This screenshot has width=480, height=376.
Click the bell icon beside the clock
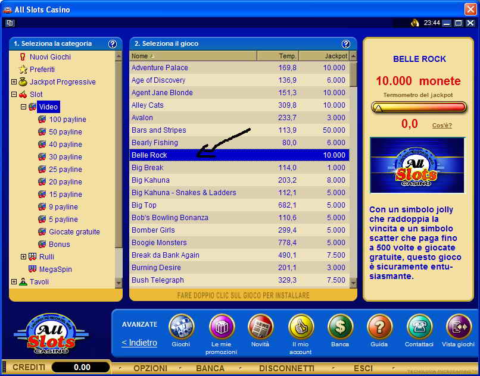pyautogui.click(x=415, y=23)
